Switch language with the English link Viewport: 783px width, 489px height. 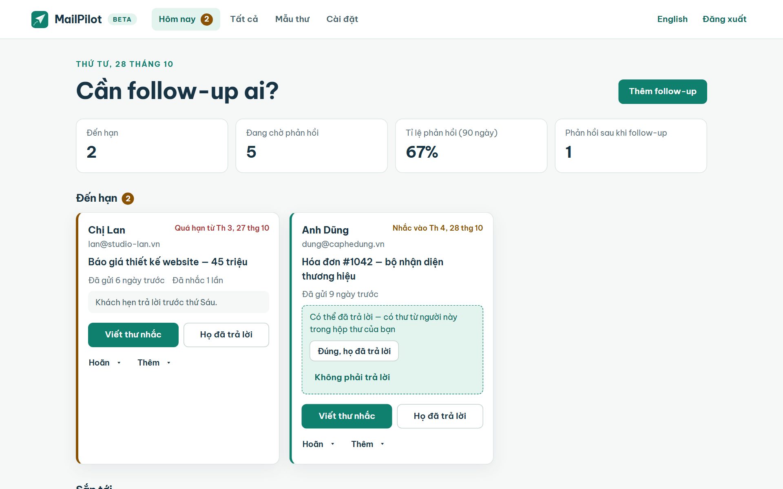pyautogui.click(x=672, y=19)
